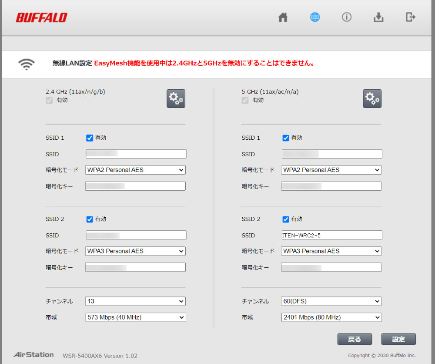Open 5 GHz channel 60(DFS) dropdown

pyautogui.click(x=331, y=301)
